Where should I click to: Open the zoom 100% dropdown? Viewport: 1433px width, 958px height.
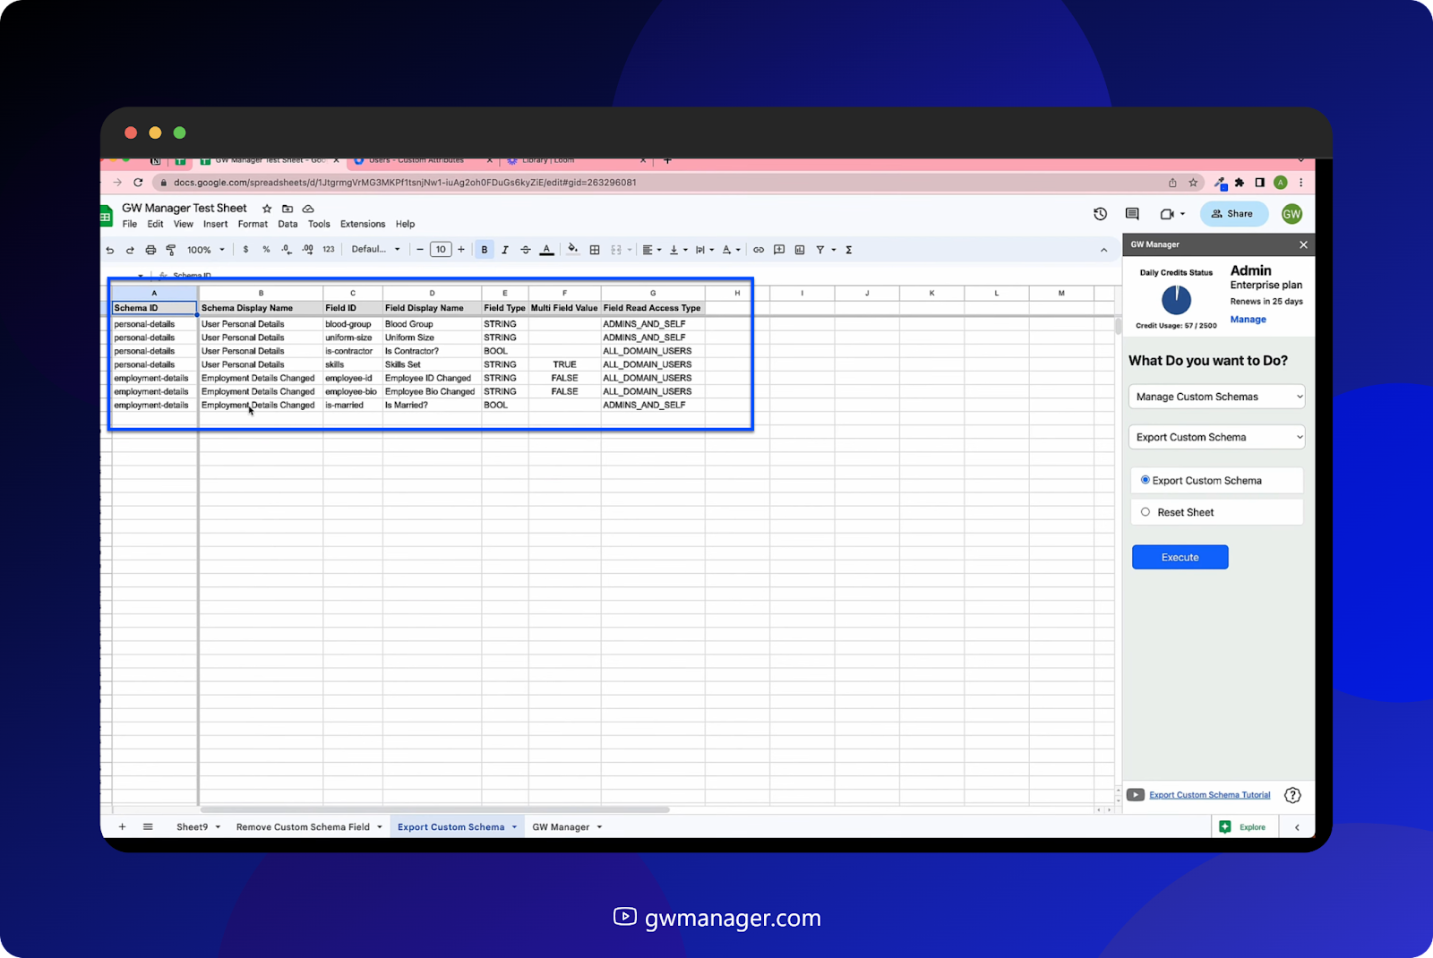(206, 250)
